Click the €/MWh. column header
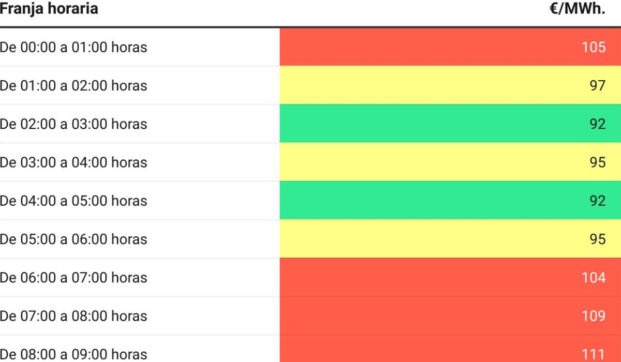The image size is (621, 362). tap(578, 9)
